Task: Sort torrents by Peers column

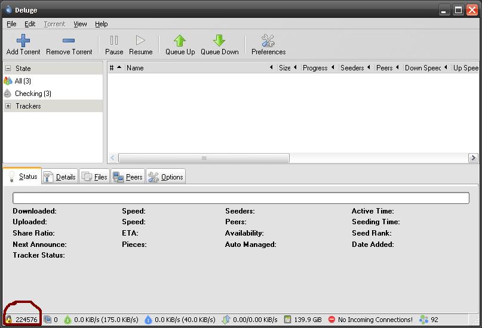Action: 388,68
